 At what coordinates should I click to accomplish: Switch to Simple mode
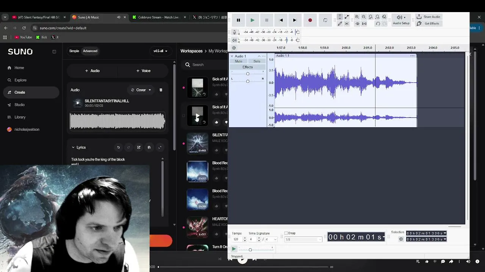pos(74,51)
